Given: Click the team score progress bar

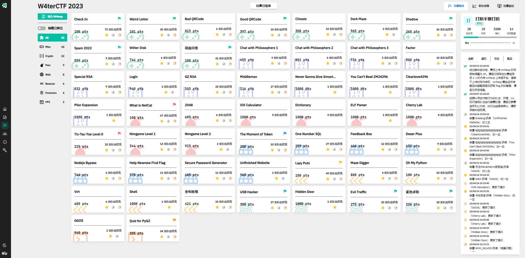Looking at the screenshot, I should [490, 37].
